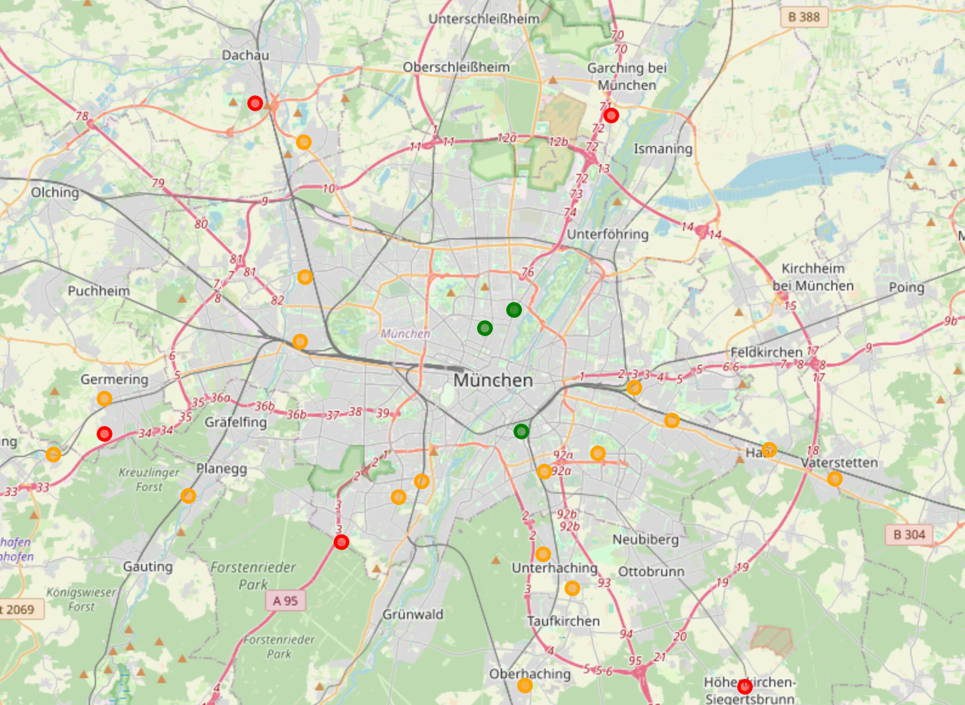Select the B 304 road shield
This screenshot has width=965, height=705.
pyautogui.click(x=909, y=535)
